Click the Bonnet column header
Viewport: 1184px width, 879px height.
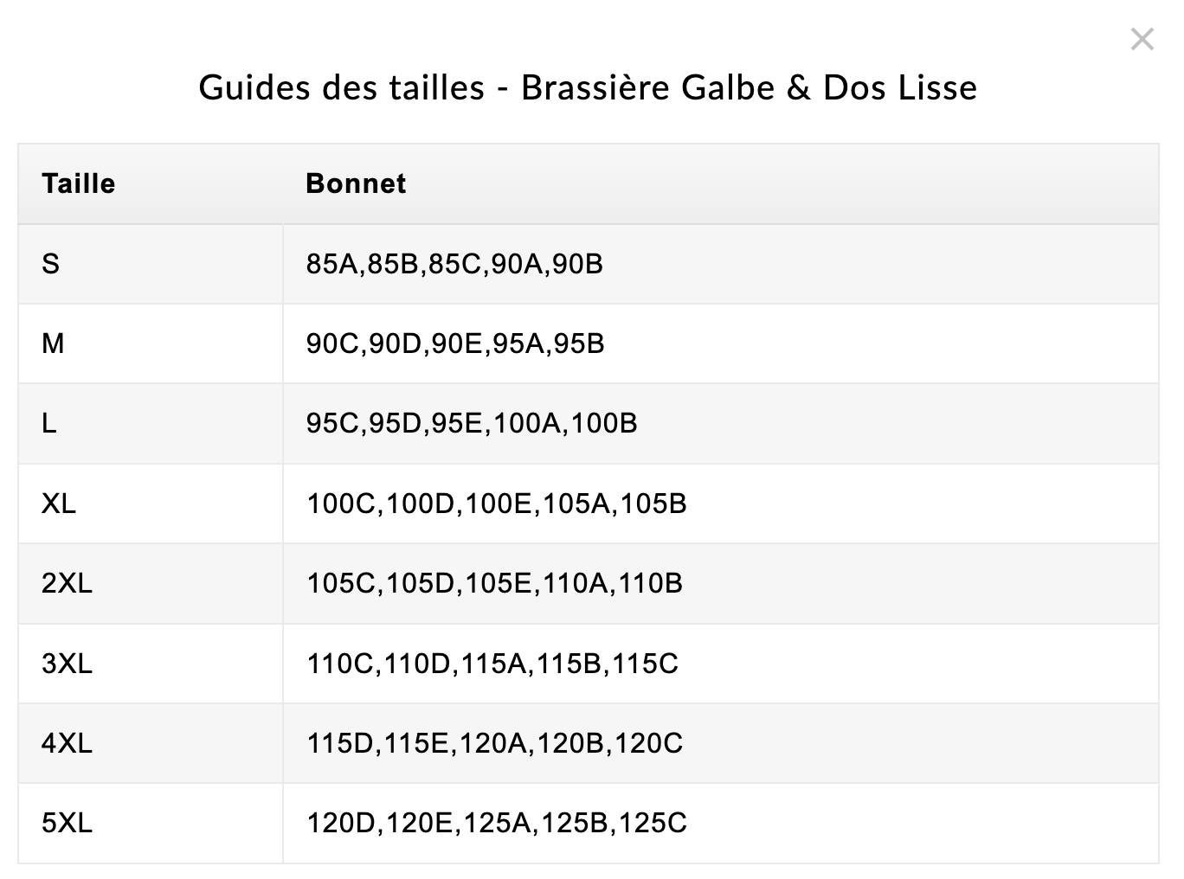pos(356,183)
